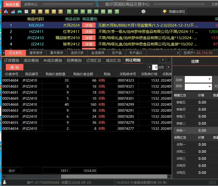Select row with 价差序号 00054684

click(x=87, y=80)
